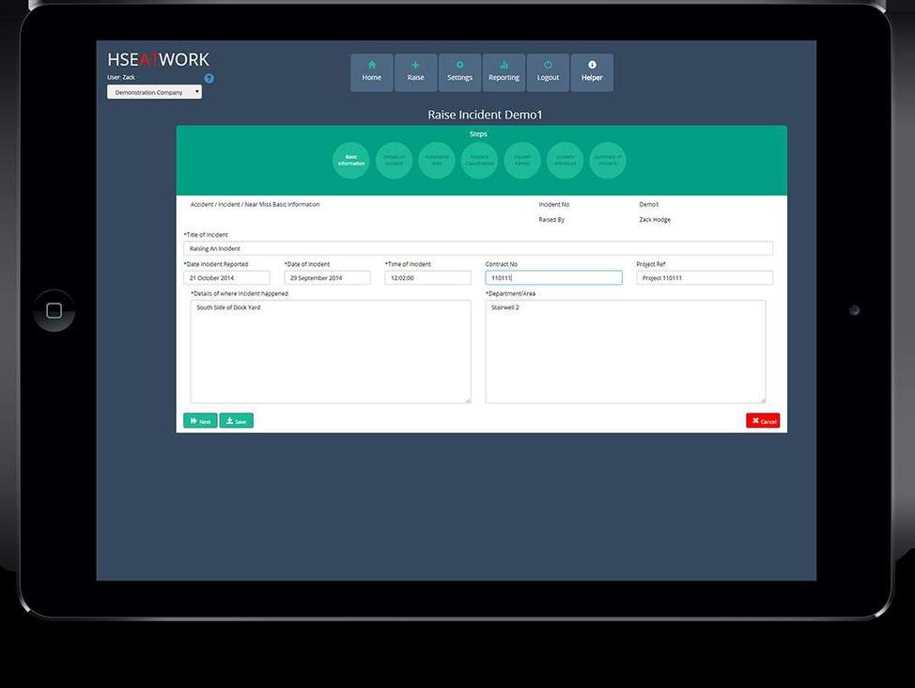This screenshot has height=688, width=915.
Task: Open the Reporting chart section
Action: 504,72
